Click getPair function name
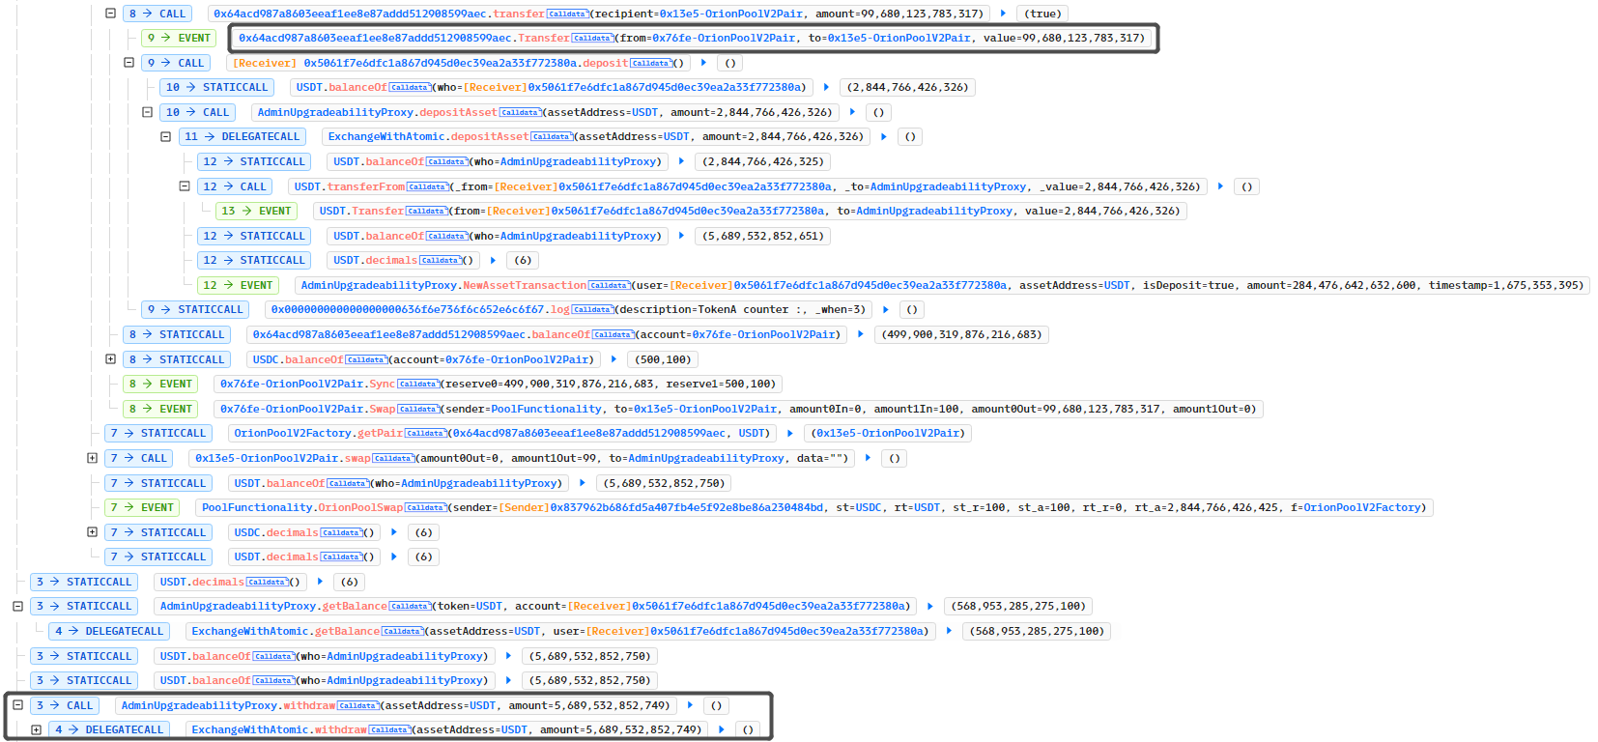1598x742 pixels. click(x=381, y=434)
